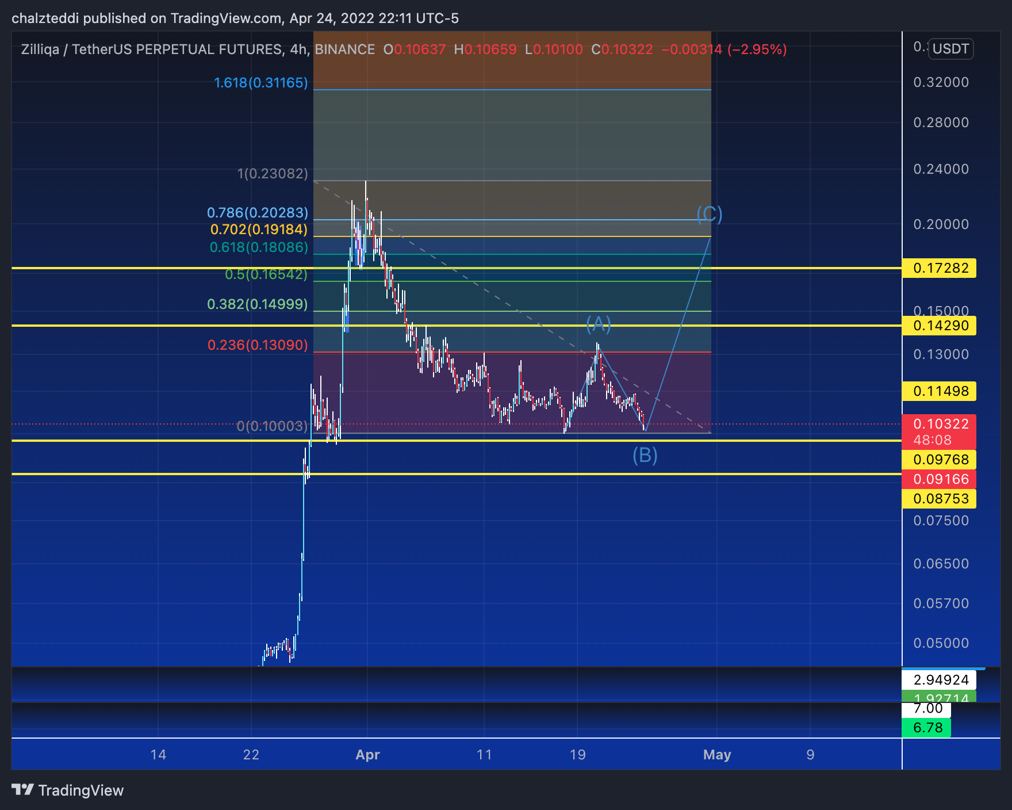The image size is (1012, 810).
Task: Click the 0.382(0.14999) Fibonacci label
Action: [x=257, y=304]
